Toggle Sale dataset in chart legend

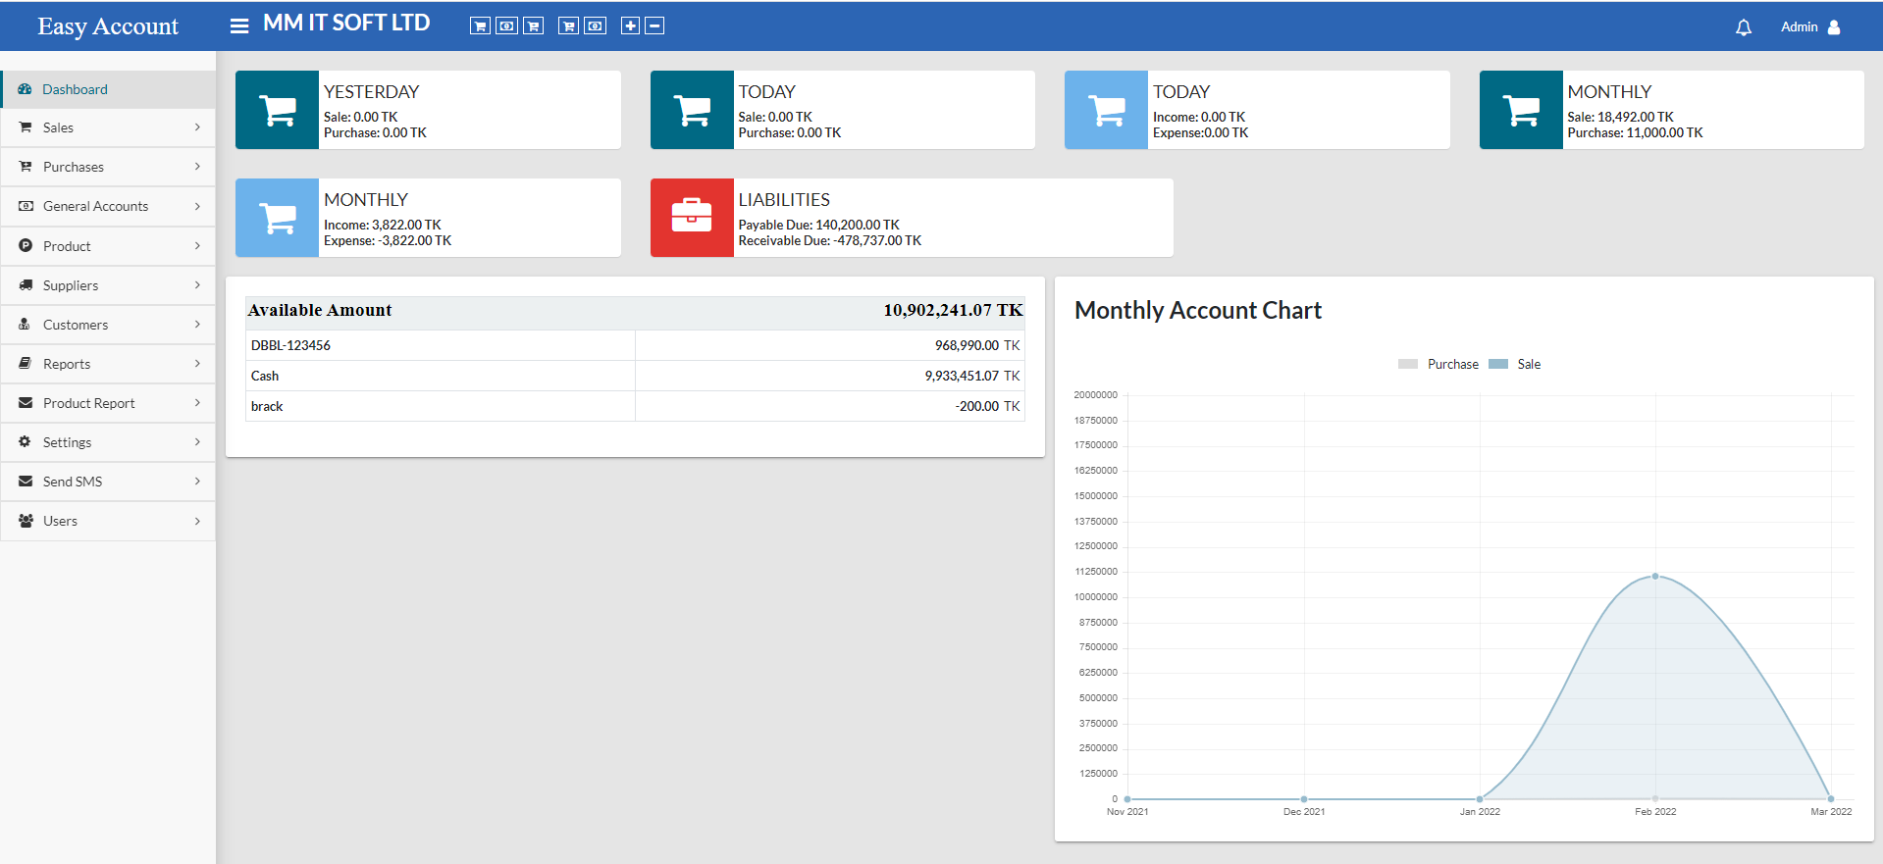click(1528, 364)
